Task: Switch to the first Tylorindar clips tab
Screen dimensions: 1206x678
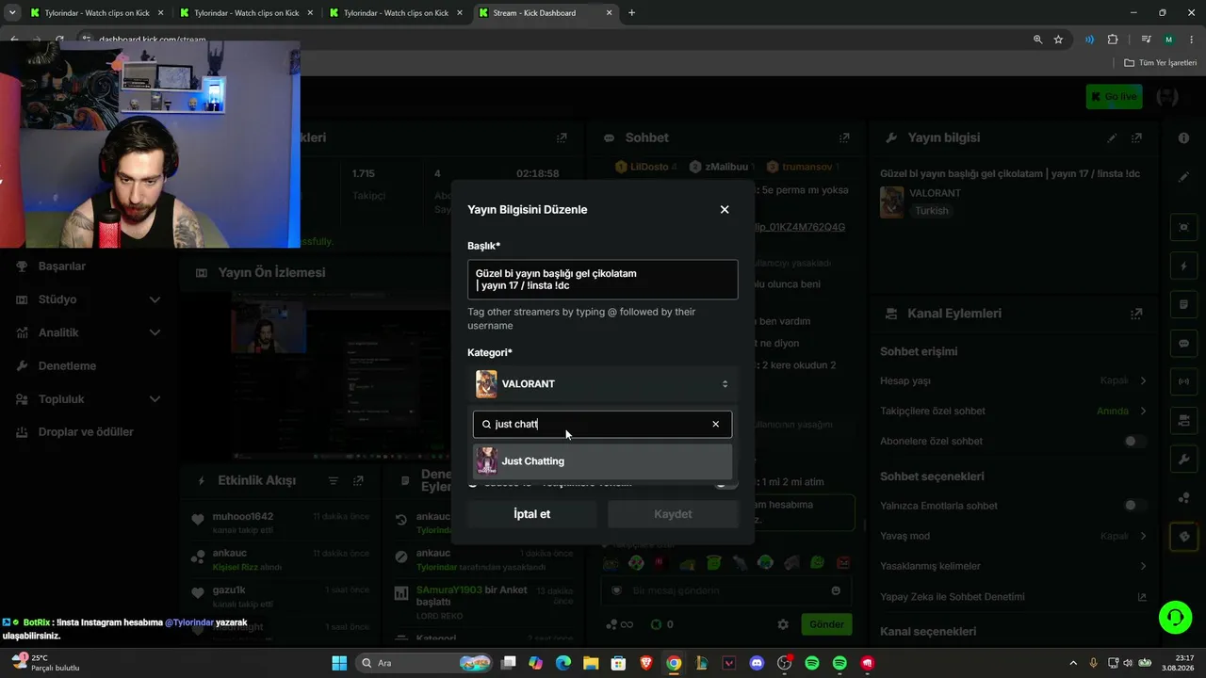Action: [96, 13]
